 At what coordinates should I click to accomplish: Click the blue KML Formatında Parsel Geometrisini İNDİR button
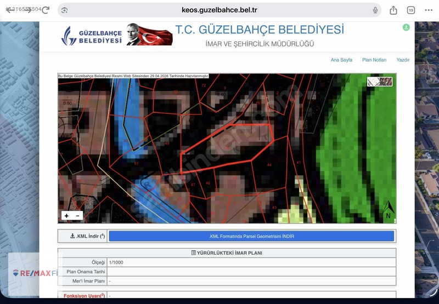[x=251, y=236]
